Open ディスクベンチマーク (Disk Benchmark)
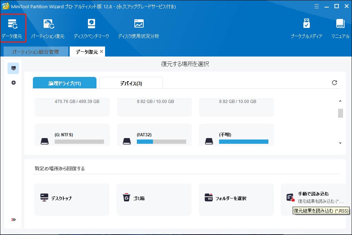The width and height of the screenshot is (352, 235). (x=91, y=29)
